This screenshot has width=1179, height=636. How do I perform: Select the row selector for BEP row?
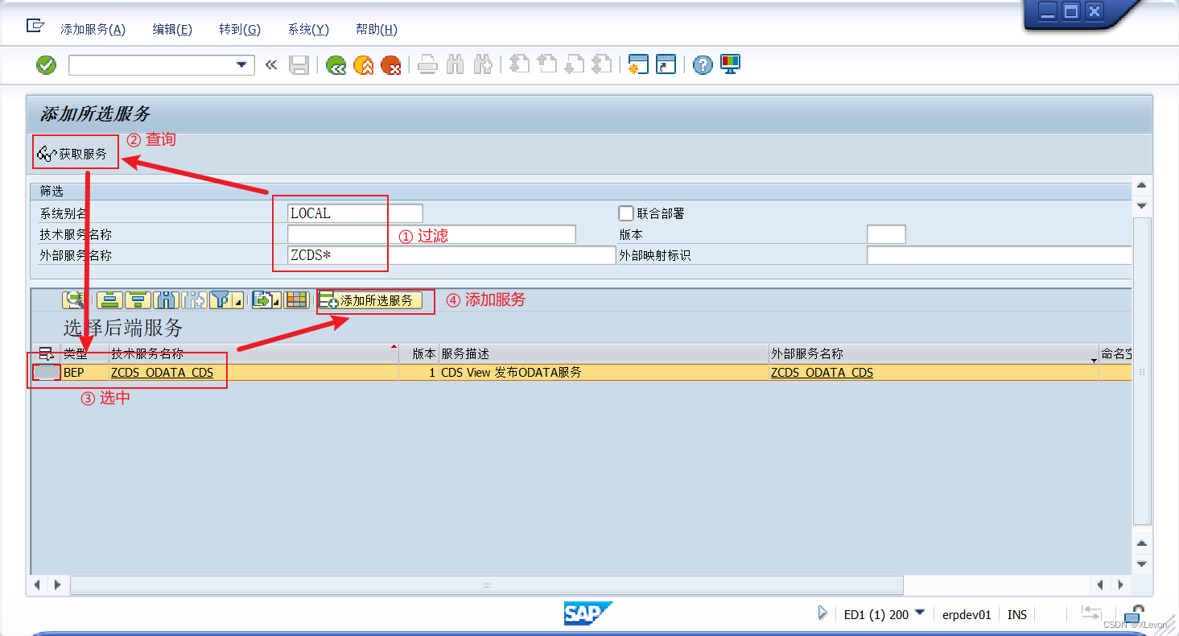(x=46, y=373)
